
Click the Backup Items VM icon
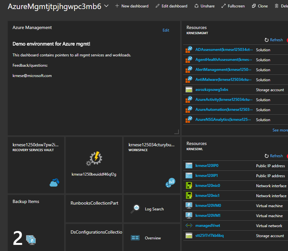point(31,240)
